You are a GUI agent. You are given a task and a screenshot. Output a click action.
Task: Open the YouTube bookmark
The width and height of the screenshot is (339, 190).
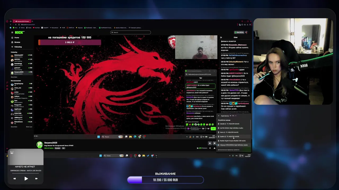(x=36, y=27)
